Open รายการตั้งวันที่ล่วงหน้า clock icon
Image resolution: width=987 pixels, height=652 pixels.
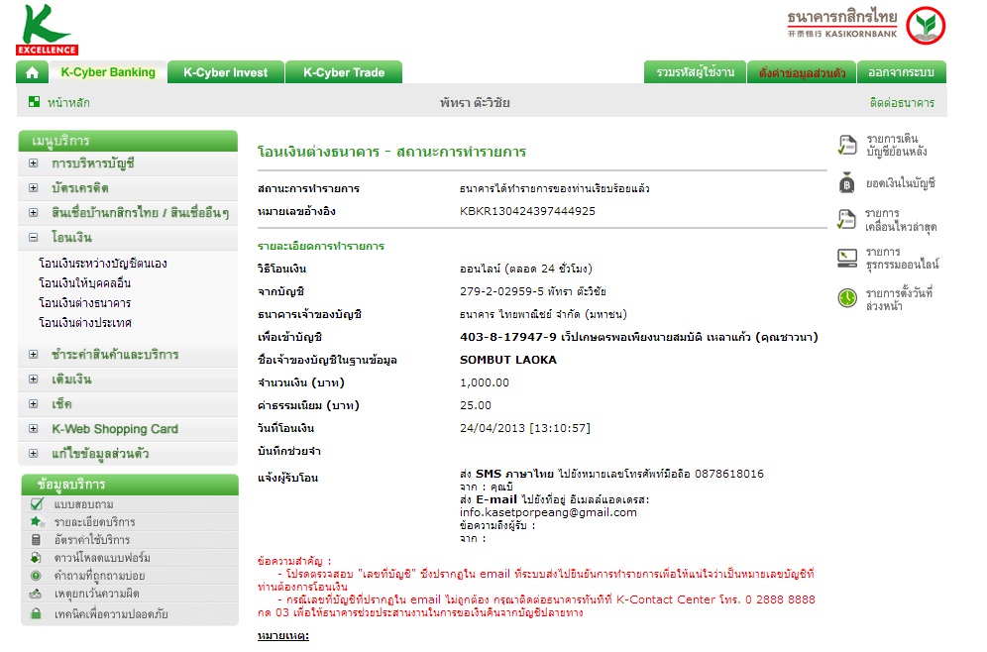click(x=847, y=297)
